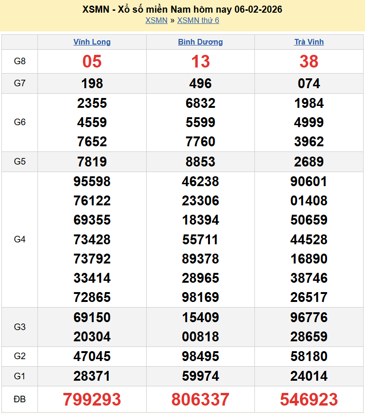The image size is (365, 414).
Task: Select G2 number 47045
Action: pos(92,356)
